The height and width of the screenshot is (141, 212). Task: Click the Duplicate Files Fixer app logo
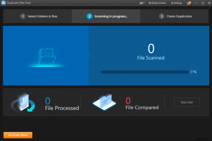[x=3, y=3]
